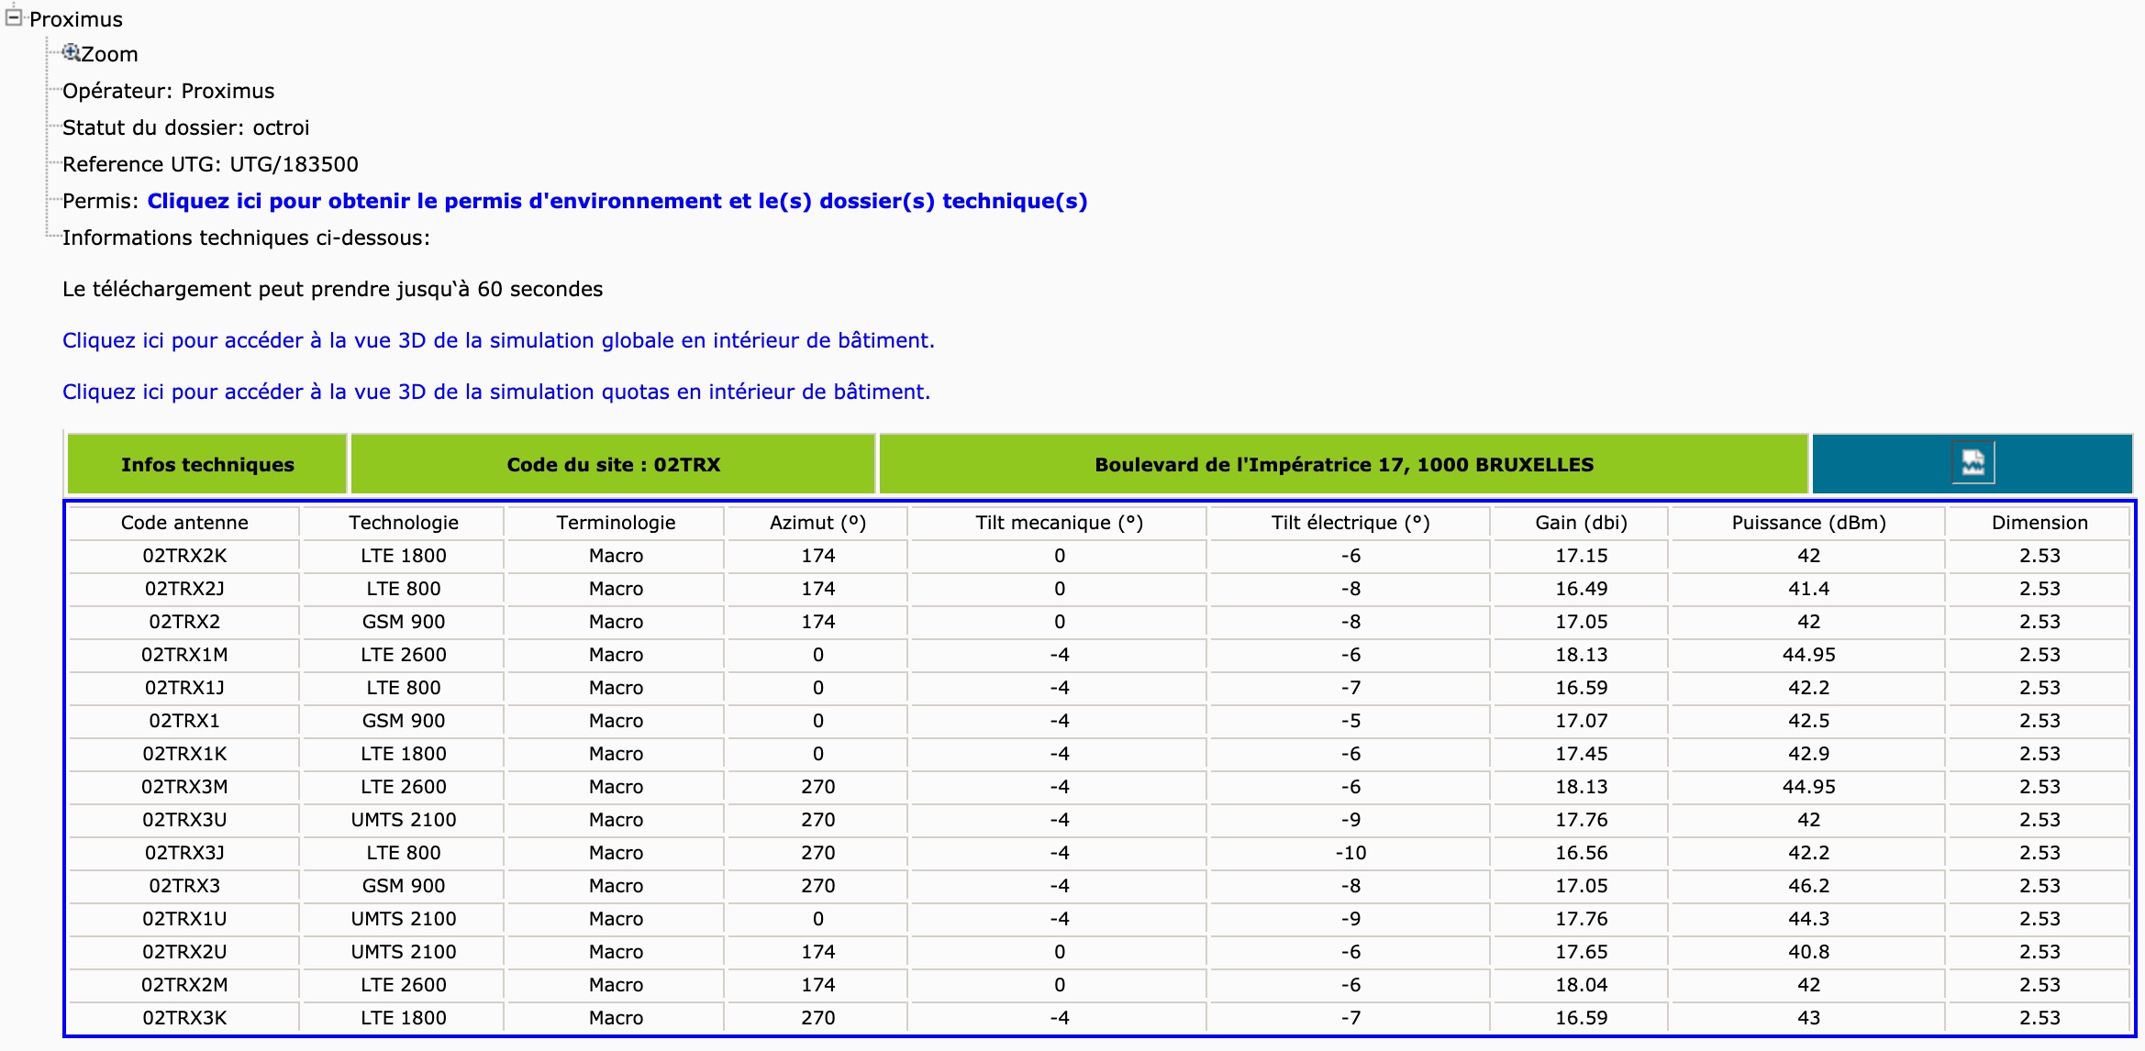This screenshot has width=2145, height=1051.
Task: Select antenna code 02TRX2U cell
Action: [x=184, y=952]
